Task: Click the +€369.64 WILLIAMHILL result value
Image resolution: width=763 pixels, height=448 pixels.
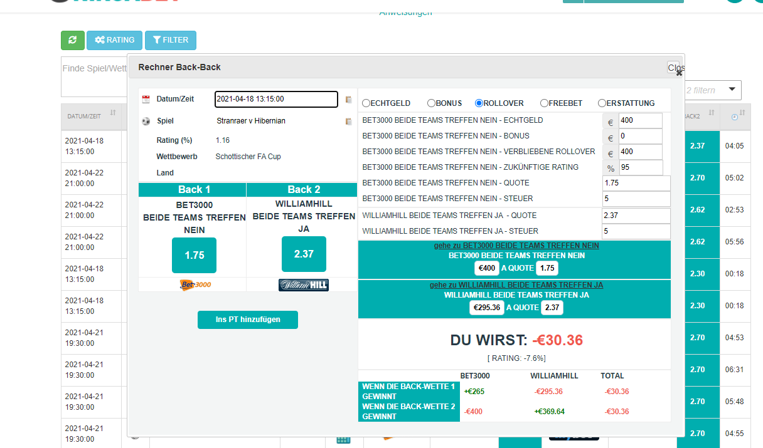Action: tap(550, 412)
